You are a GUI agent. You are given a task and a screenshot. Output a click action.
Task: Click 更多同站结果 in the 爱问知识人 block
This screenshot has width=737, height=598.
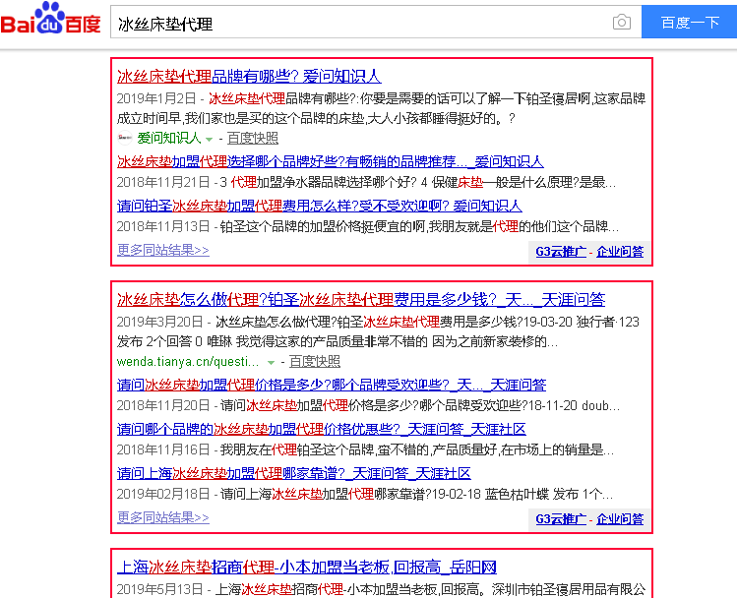tap(162, 250)
